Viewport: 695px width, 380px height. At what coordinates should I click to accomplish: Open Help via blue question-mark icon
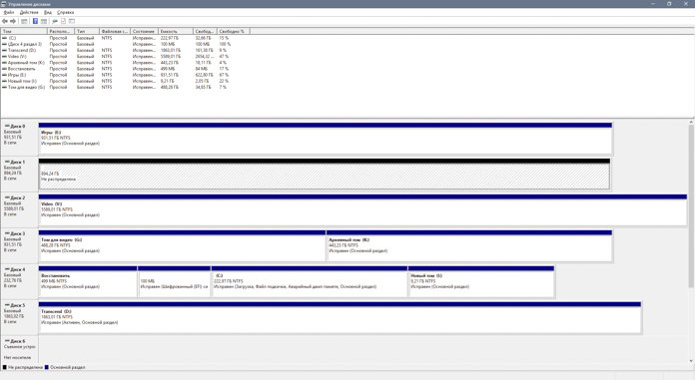pyautogui.click(x=35, y=21)
